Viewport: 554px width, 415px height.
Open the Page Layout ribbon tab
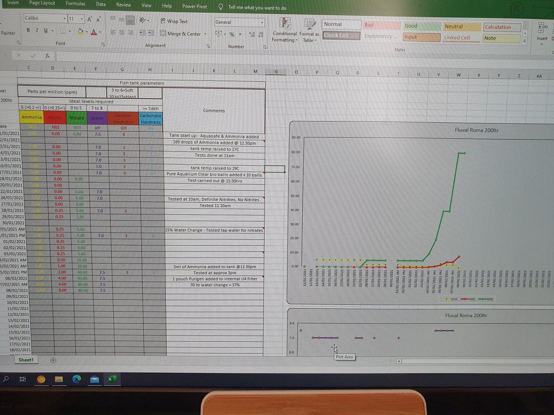coord(42,3)
